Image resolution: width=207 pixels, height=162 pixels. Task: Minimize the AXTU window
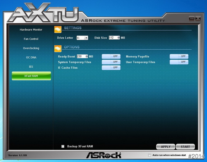(192, 18)
